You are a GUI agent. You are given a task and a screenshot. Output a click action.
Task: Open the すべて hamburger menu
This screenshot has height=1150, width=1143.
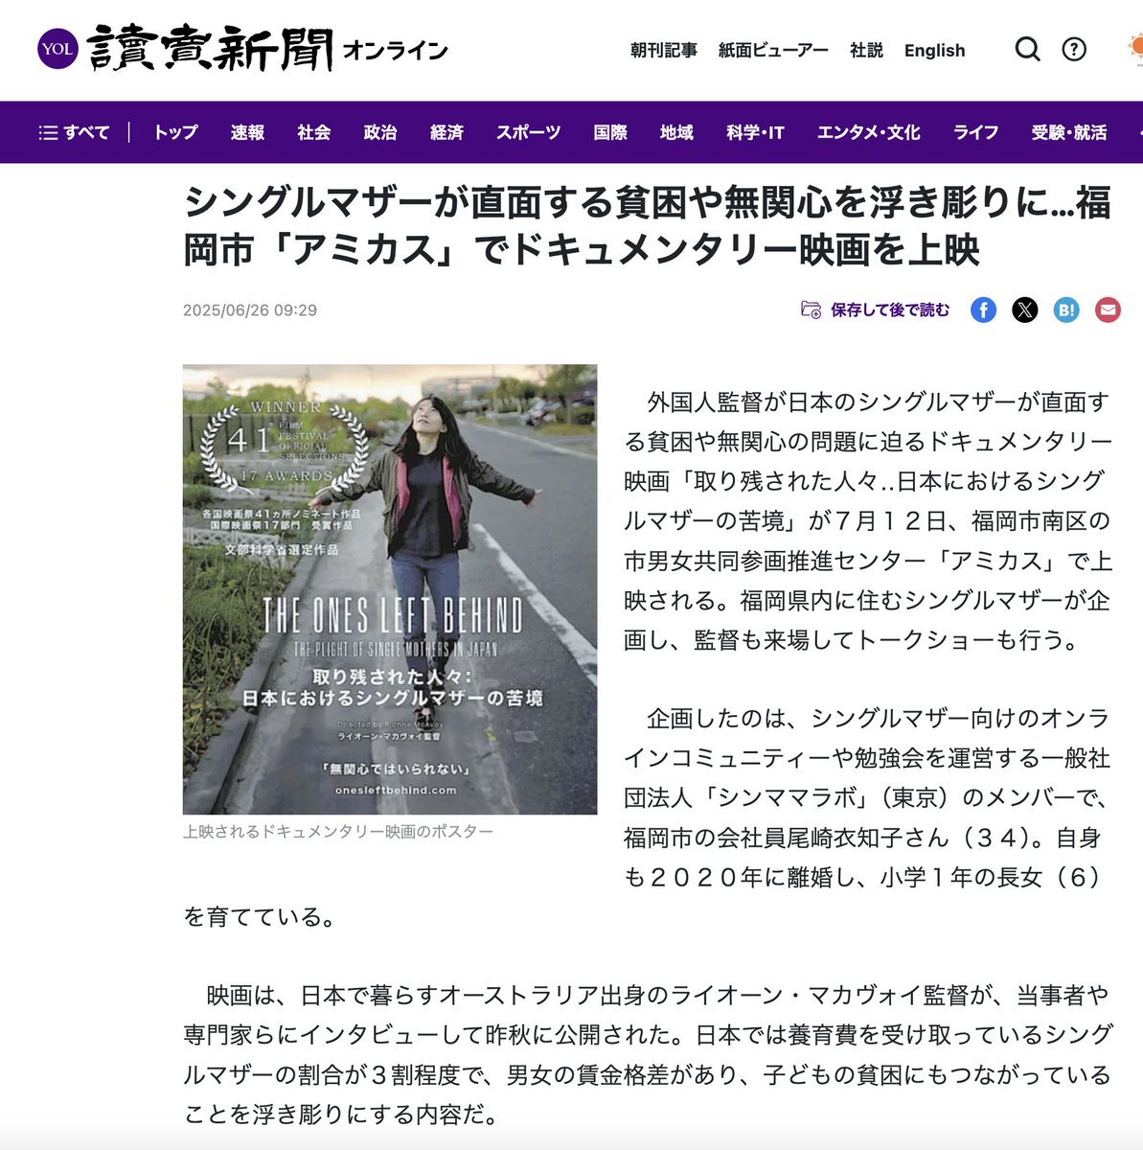tap(74, 132)
